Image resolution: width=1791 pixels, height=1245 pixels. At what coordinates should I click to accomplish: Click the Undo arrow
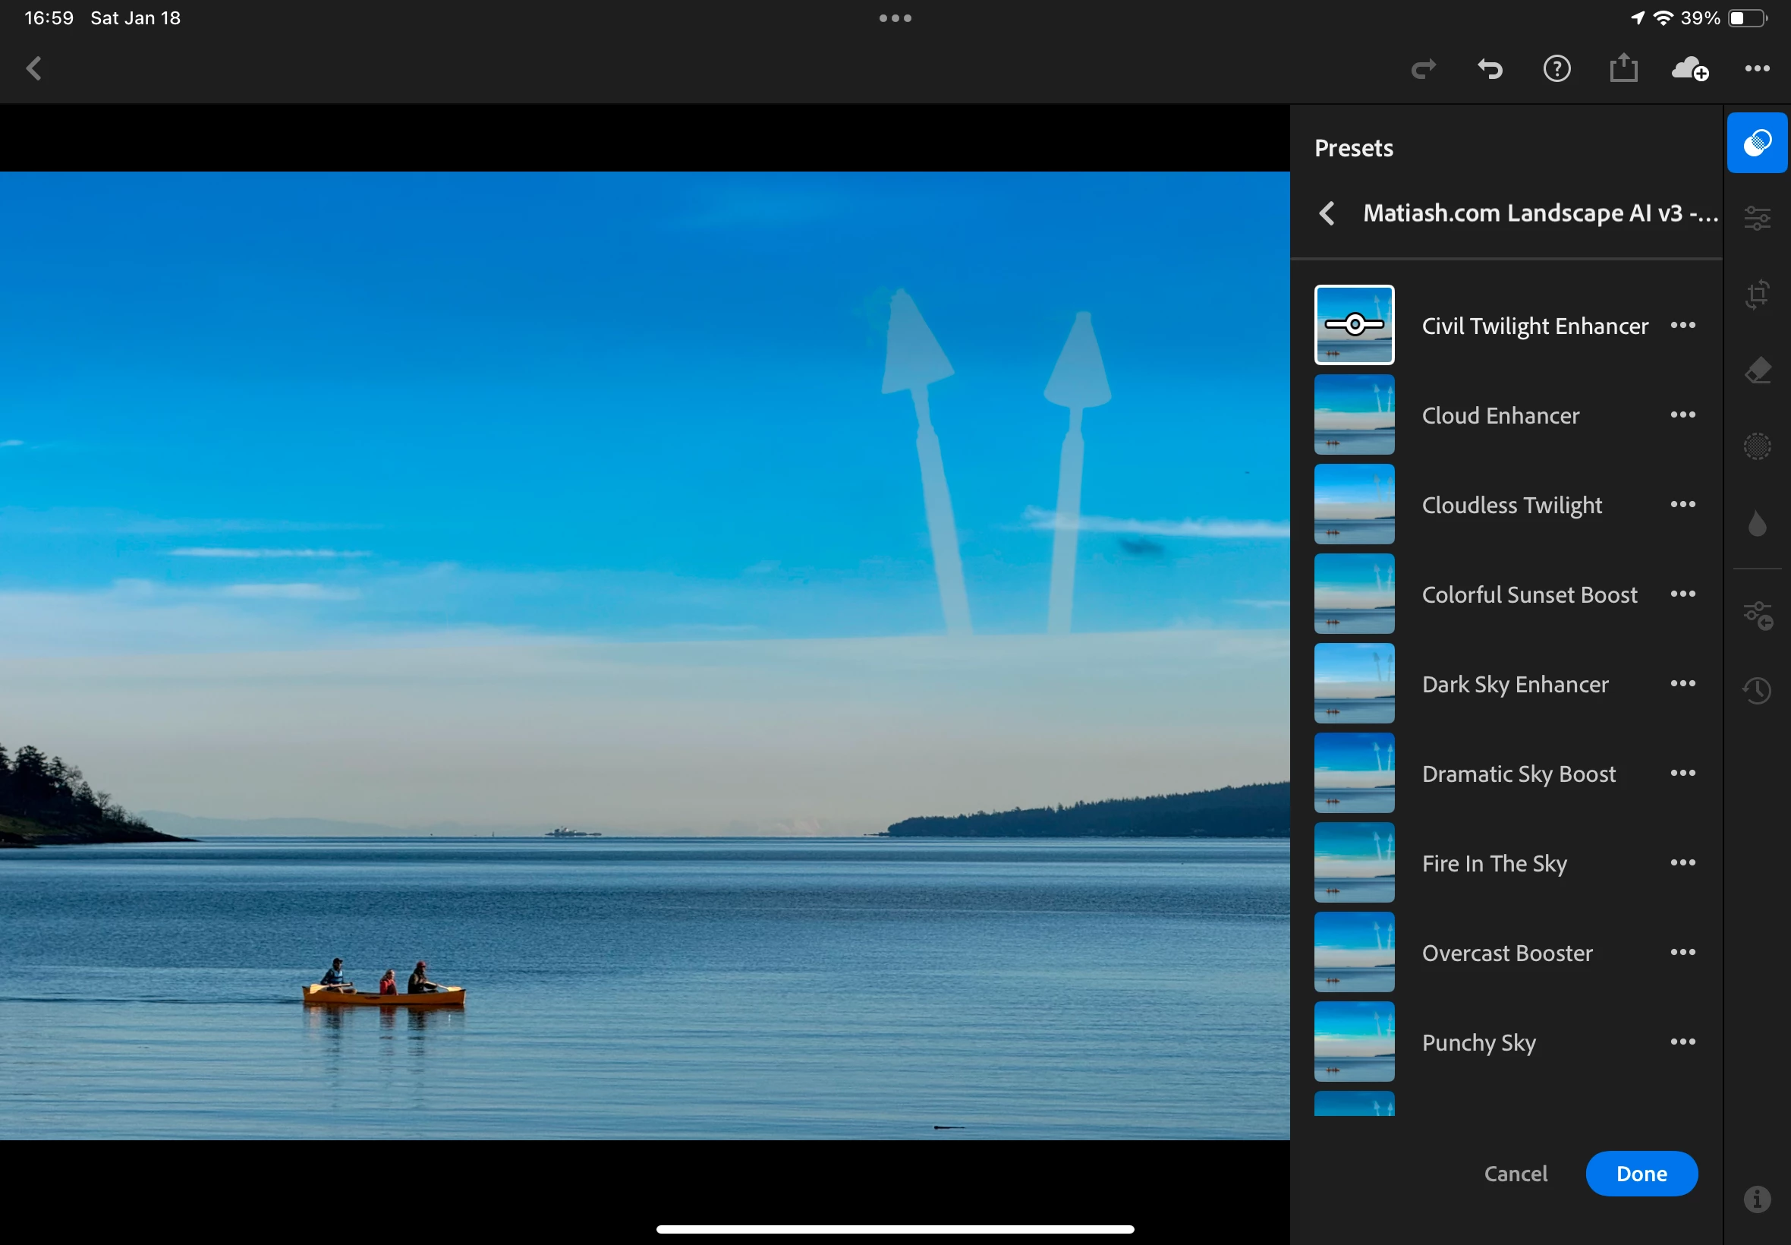click(x=1489, y=68)
